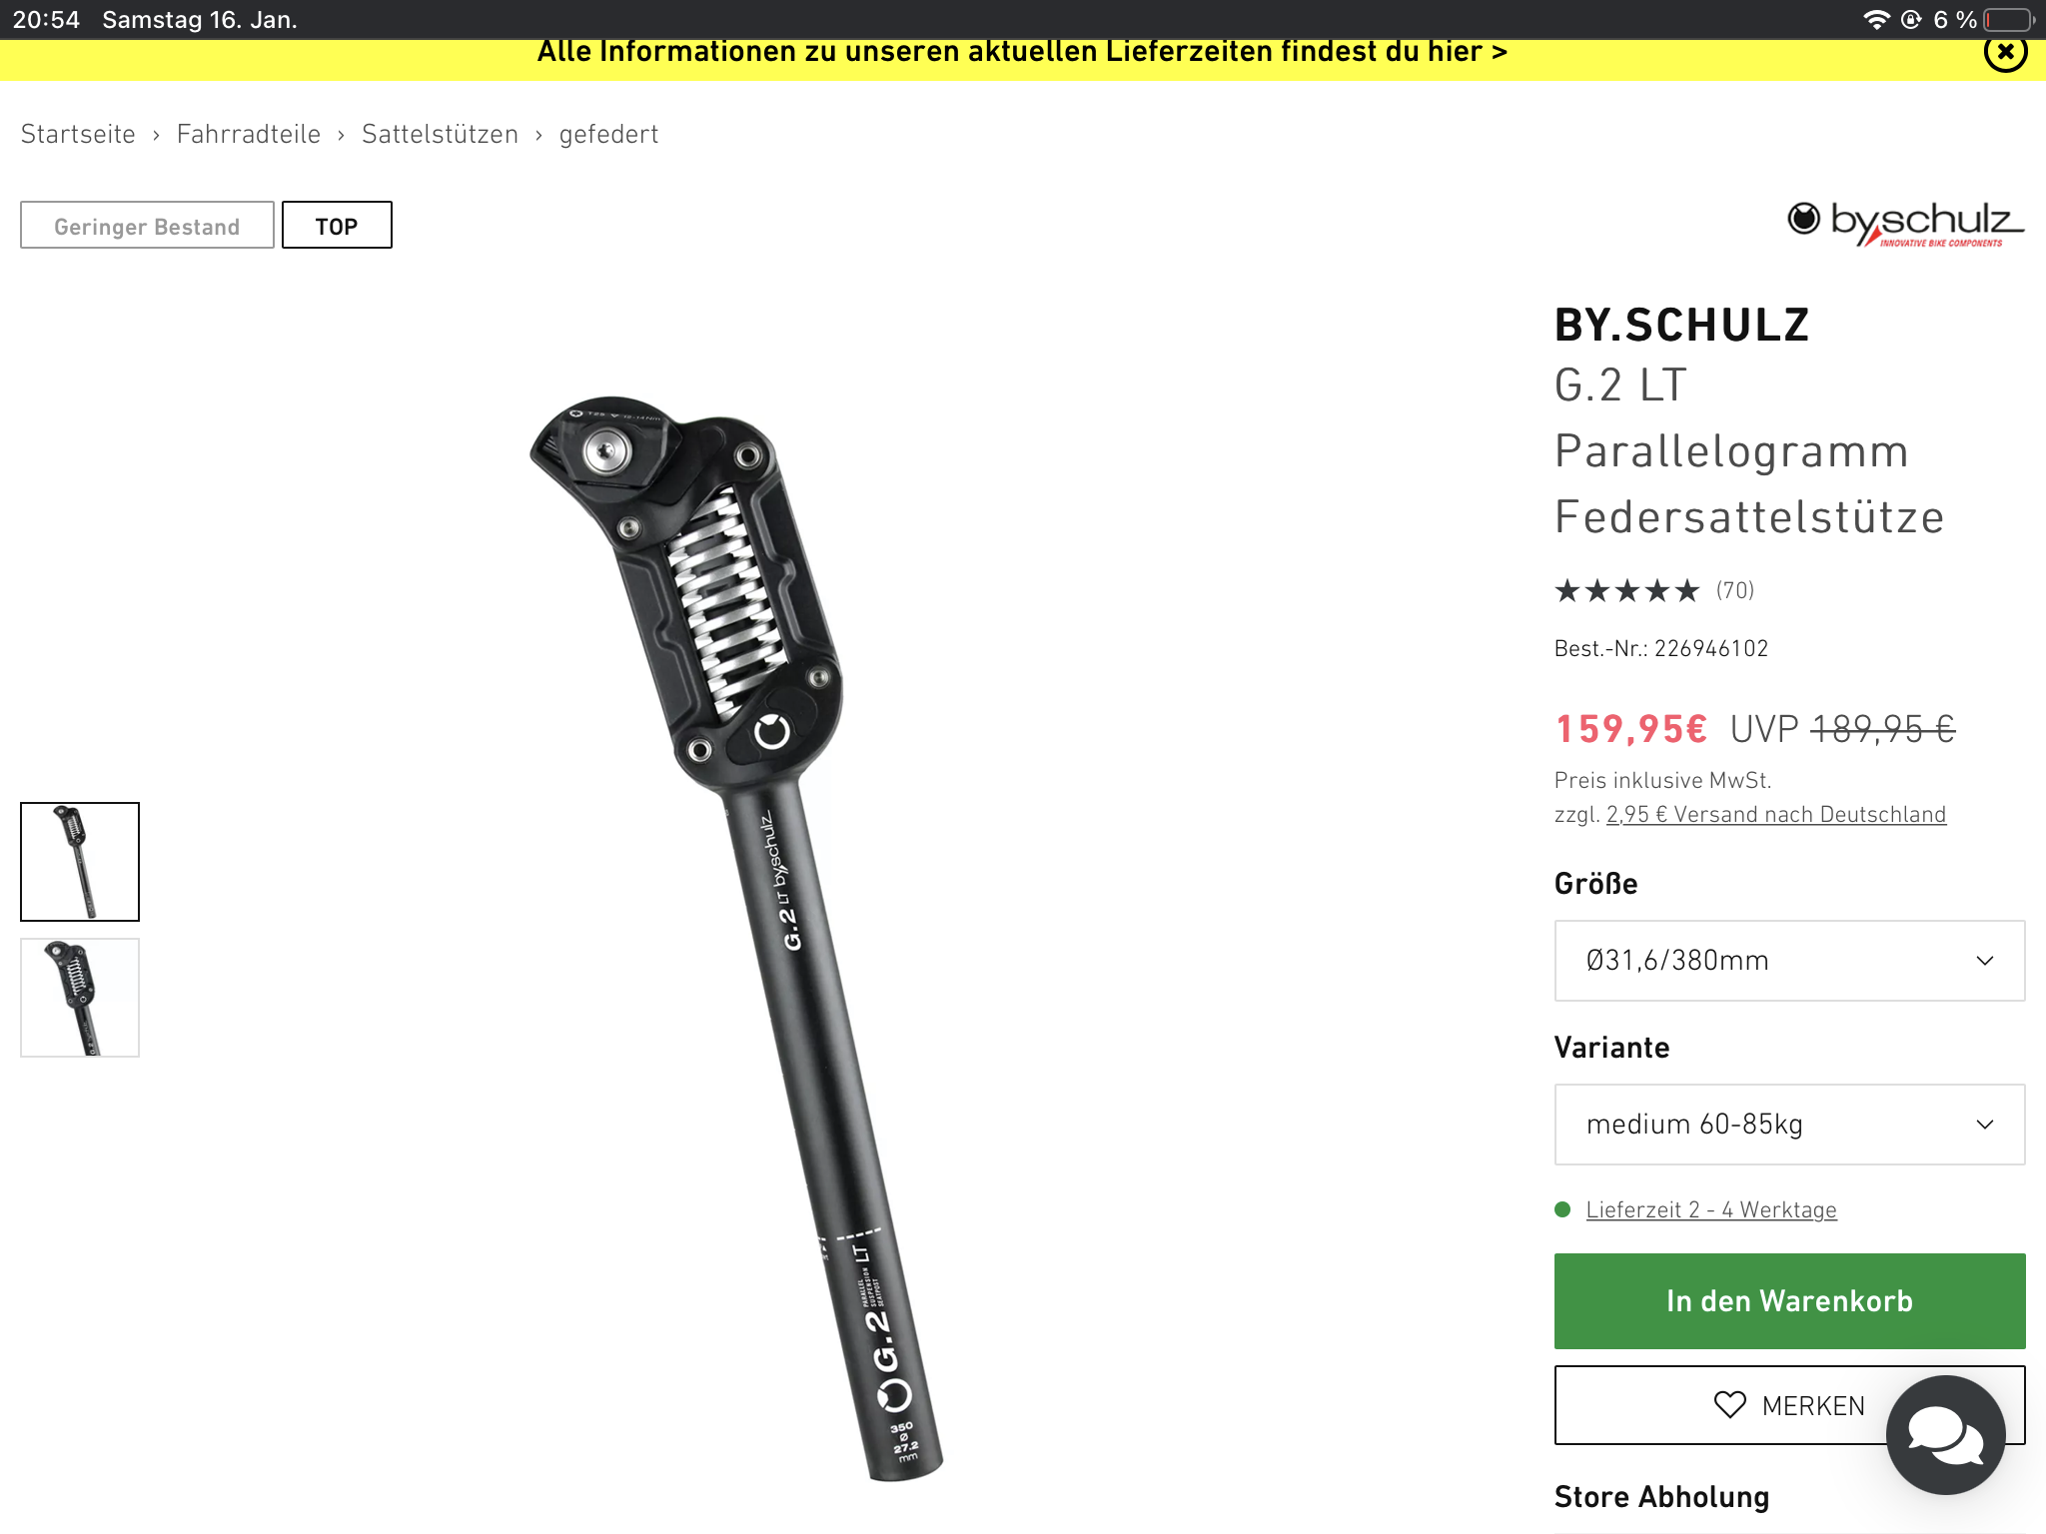Open the 70 reviews count
The width and height of the screenshot is (2046, 1534).
click(1735, 591)
